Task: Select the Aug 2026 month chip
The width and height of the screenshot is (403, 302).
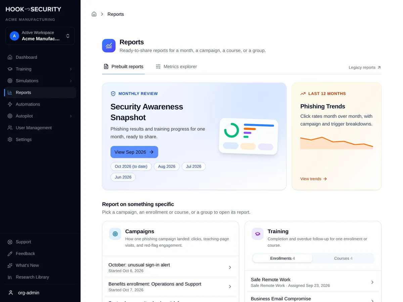Action: point(167,166)
